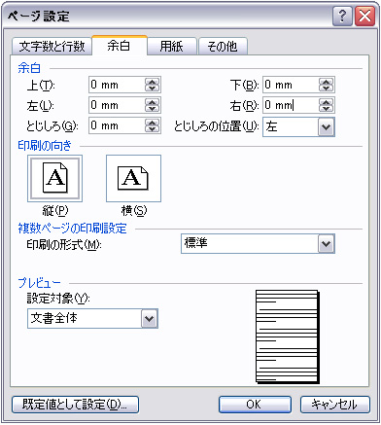Select the 縦 portrait orientation icon

(54, 178)
